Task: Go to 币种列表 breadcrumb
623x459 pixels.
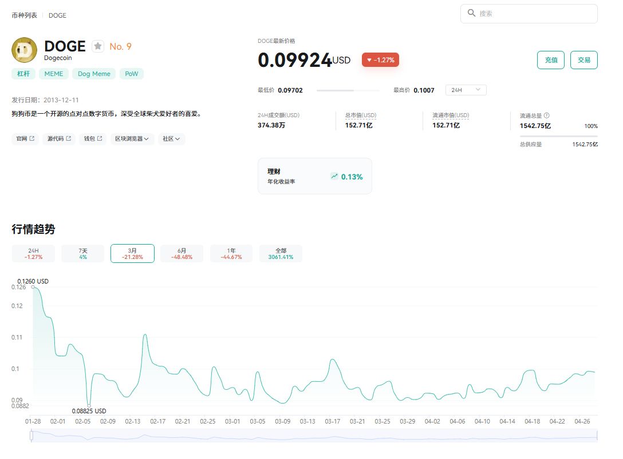Action: [x=24, y=15]
